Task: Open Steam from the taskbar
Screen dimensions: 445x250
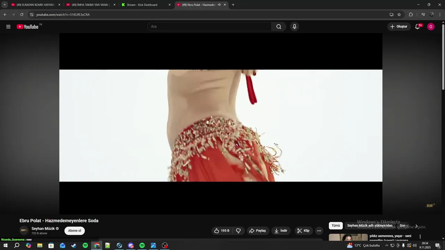Action: pos(74,245)
